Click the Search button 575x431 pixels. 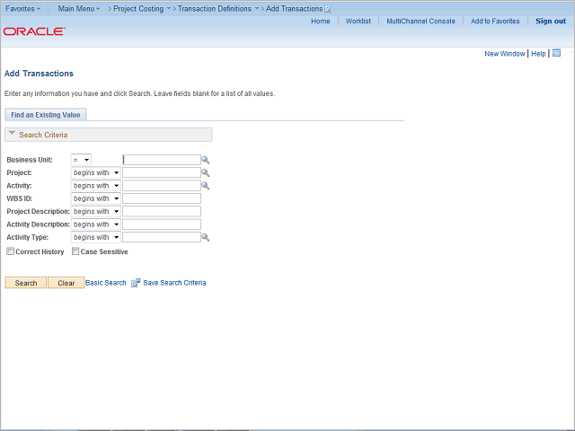[x=26, y=283]
